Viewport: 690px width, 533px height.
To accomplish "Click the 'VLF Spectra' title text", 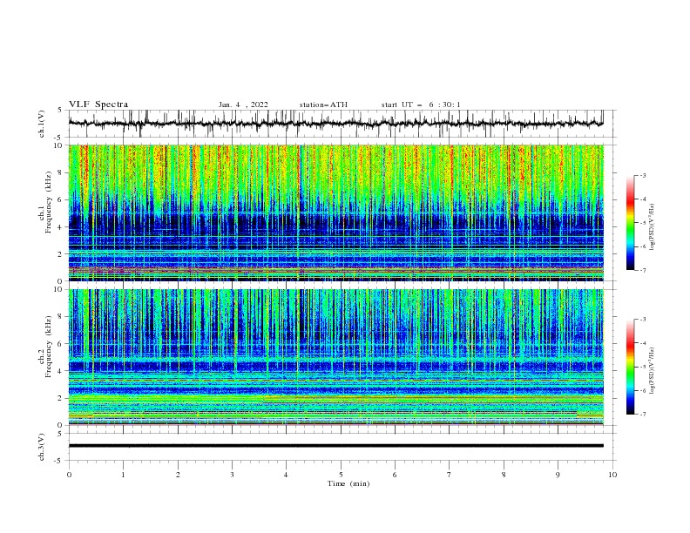I will click(98, 105).
